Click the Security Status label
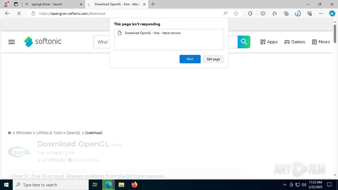The height and width of the screenshot is (190, 338). (x=86, y=160)
